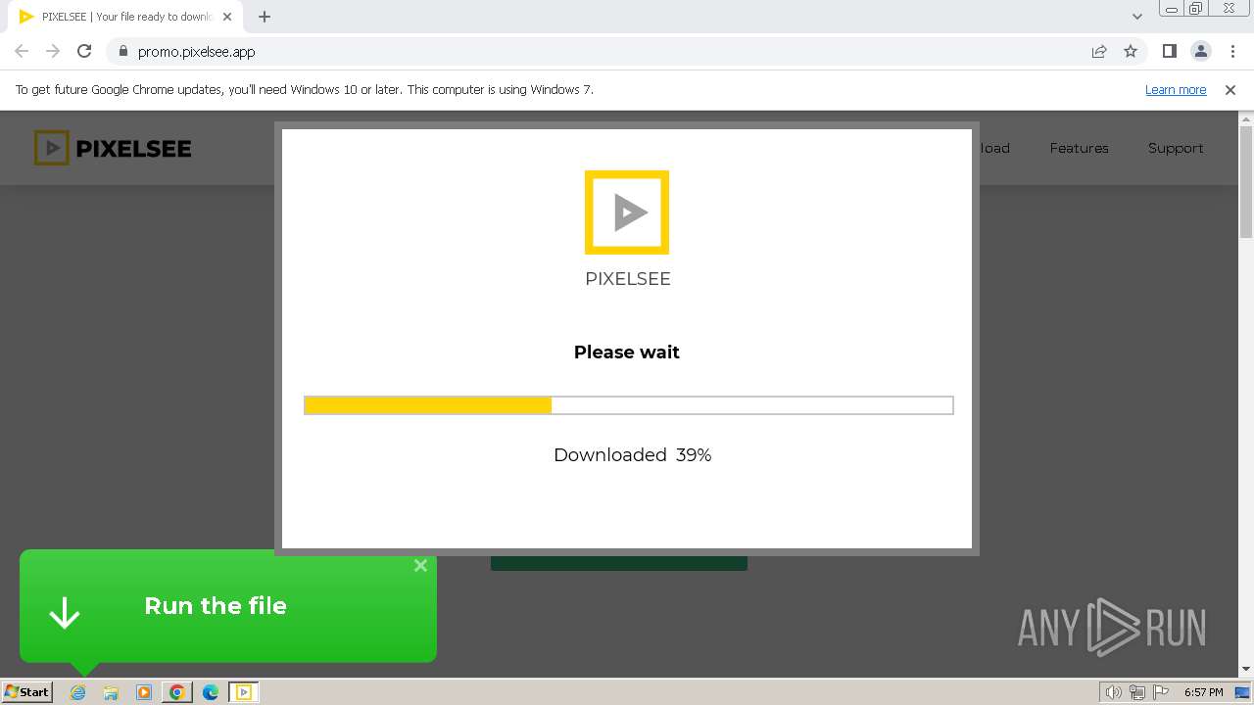
Task: Close the PIXELSEE tab
Action: 227,17
